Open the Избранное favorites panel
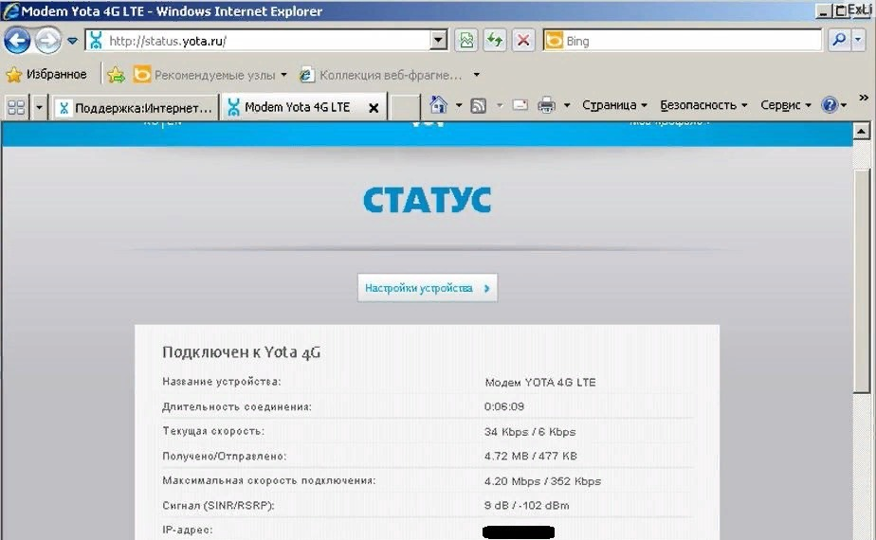The image size is (876, 540). click(x=47, y=74)
